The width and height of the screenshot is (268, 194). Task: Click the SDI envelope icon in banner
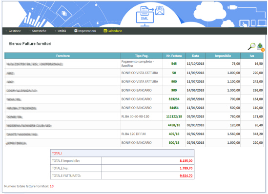pos(160,11)
